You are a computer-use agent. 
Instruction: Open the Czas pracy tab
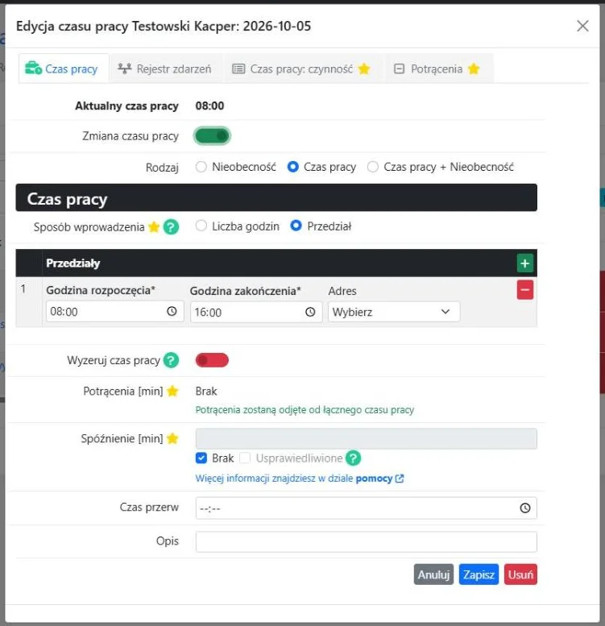point(64,68)
